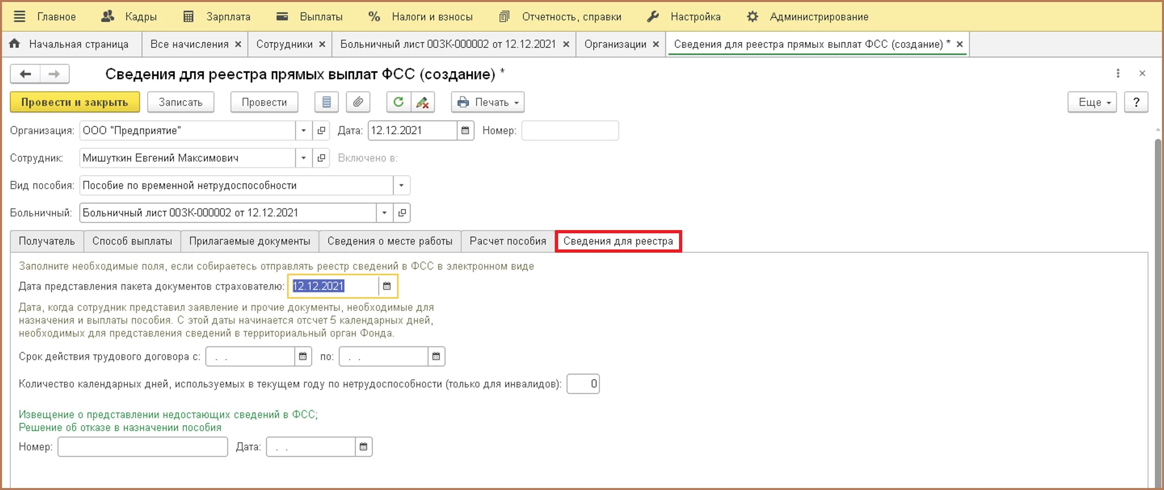Viewport: 1164px width, 490px height.
Task: Open calendar for contract end date
Action: [x=436, y=356]
